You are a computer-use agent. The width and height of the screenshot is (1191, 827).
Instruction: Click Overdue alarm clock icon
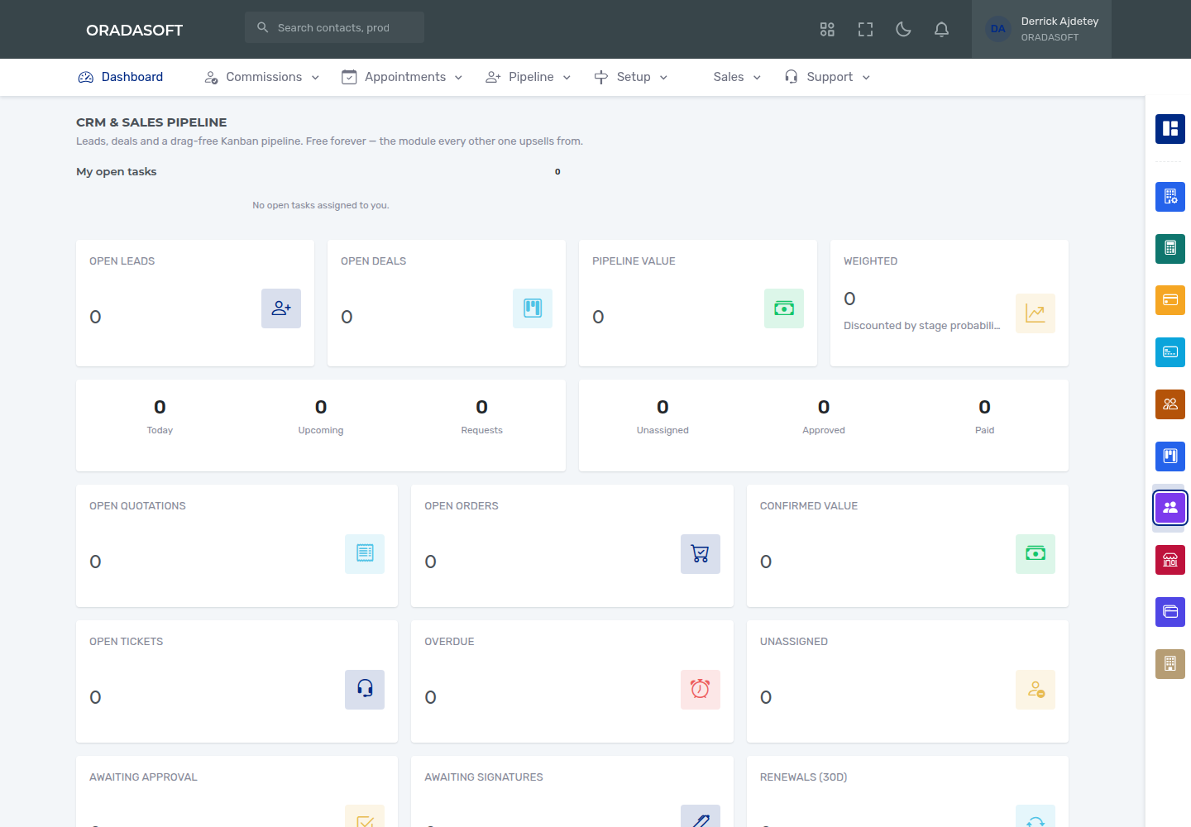701,690
